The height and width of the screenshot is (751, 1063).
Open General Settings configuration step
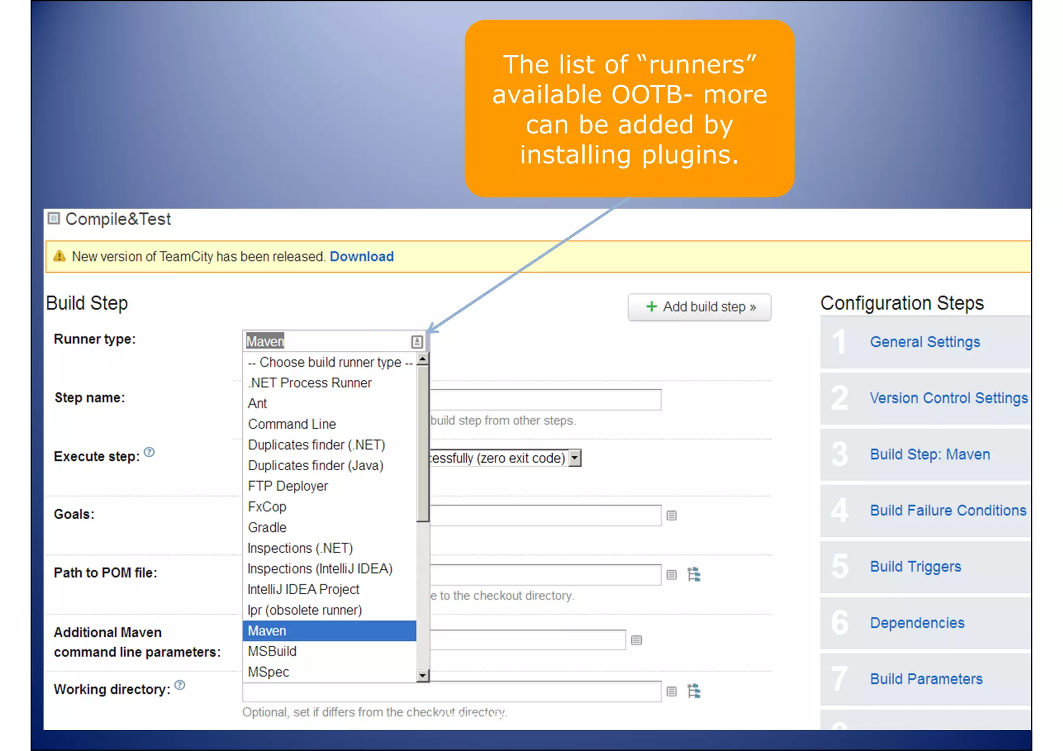coord(925,342)
